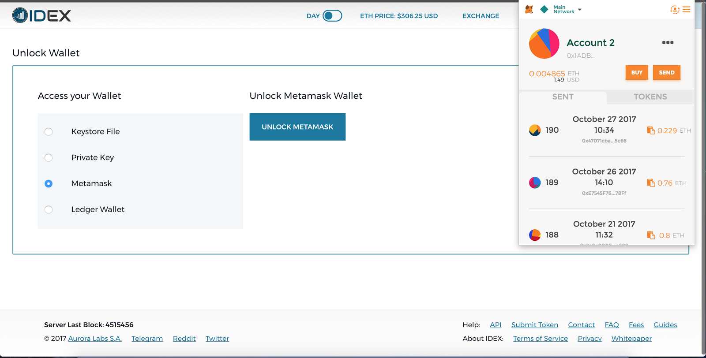Click the teal network diamond icon

544,9
